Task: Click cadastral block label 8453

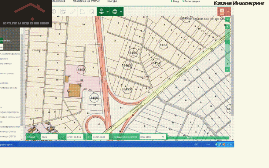Action: [x=163, y=45]
